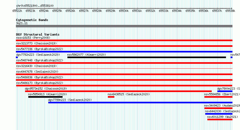The height and width of the screenshot is (130, 240).
Task: Pick the 65530k coordinate on the scale
Action: (x=124, y=11)
